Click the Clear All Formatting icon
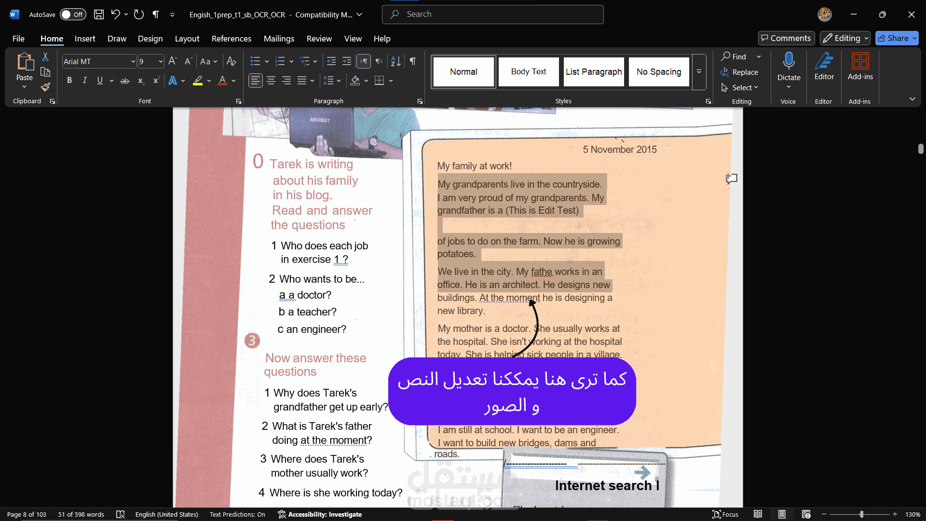 pos(231,61)
